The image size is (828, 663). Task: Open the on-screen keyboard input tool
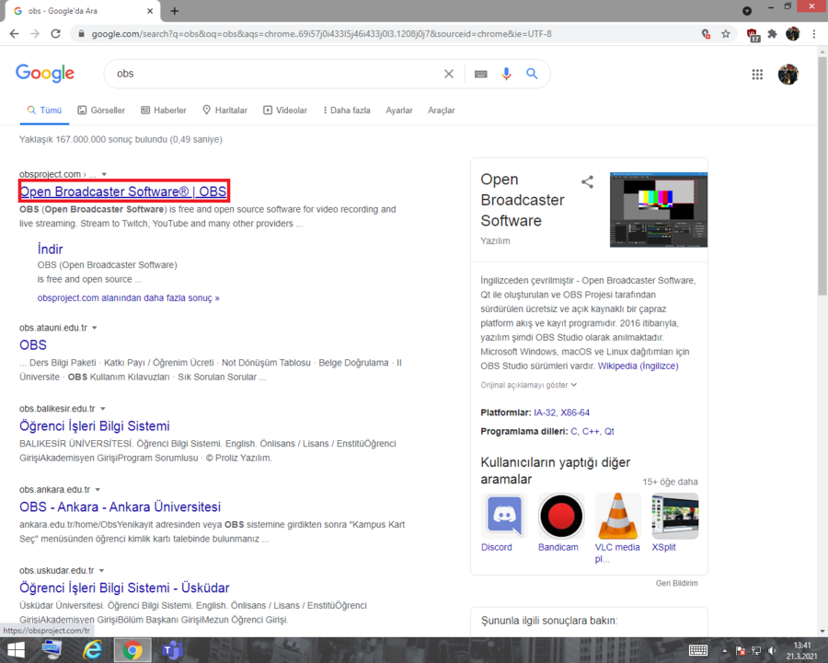coord(480,74)
